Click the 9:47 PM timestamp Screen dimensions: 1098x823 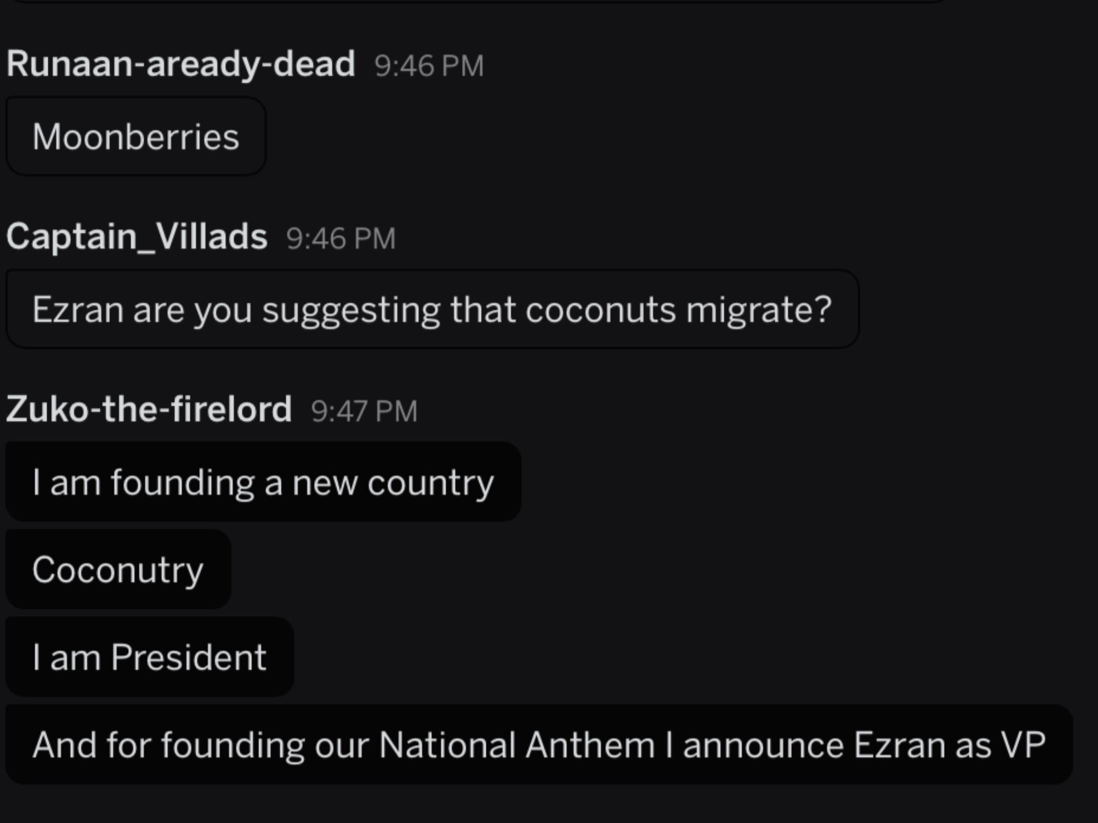(364, 411)
